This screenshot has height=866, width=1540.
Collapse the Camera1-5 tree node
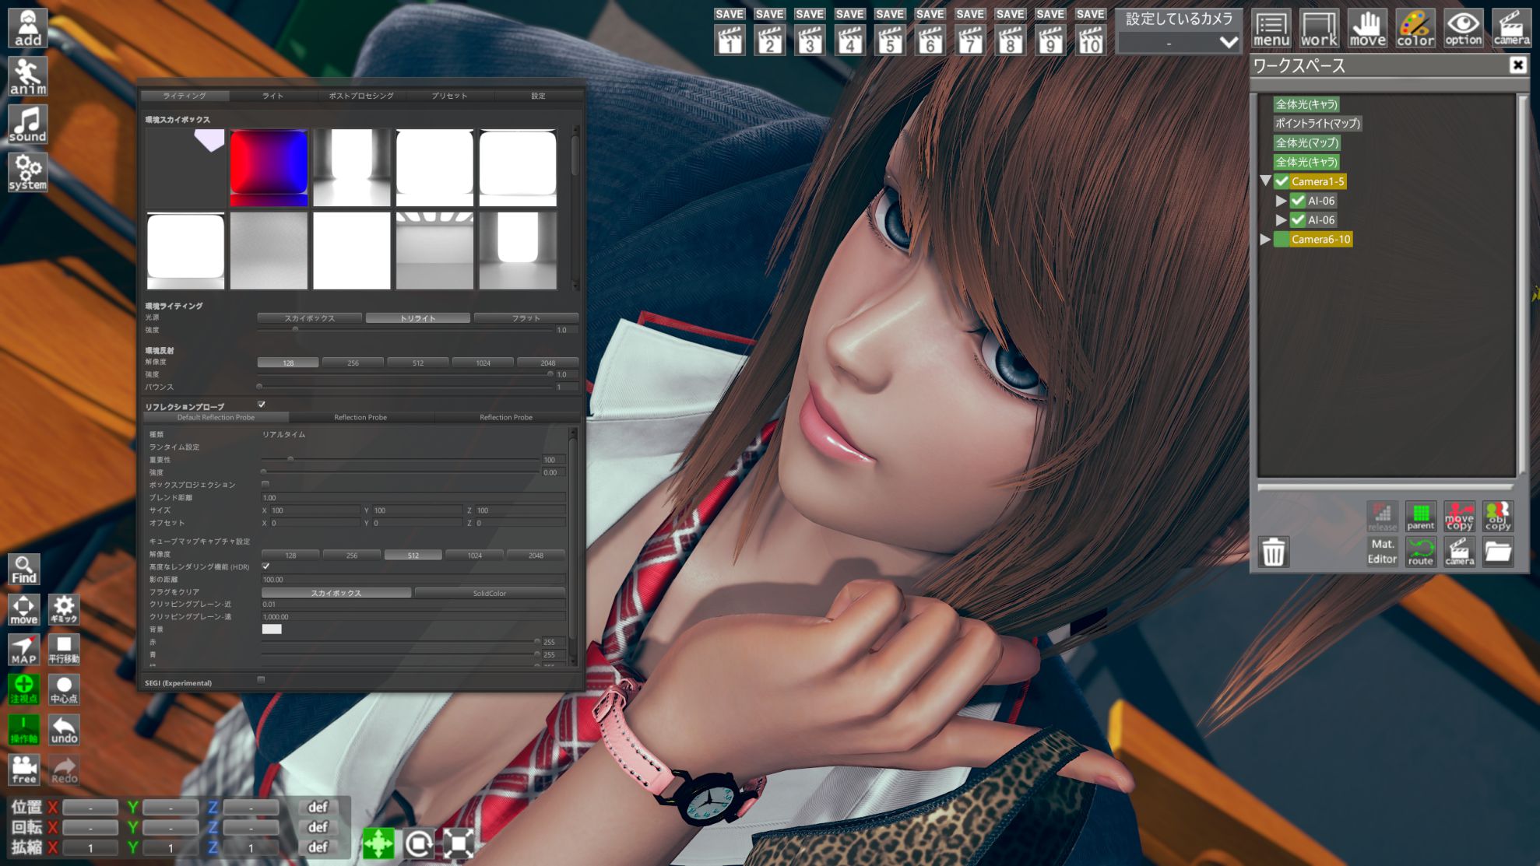pos(1265,181)
